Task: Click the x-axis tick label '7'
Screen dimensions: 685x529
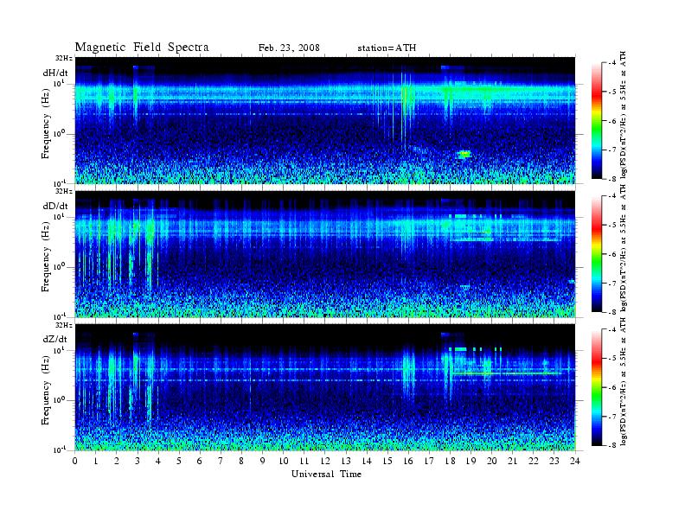Action: point(221,461)
